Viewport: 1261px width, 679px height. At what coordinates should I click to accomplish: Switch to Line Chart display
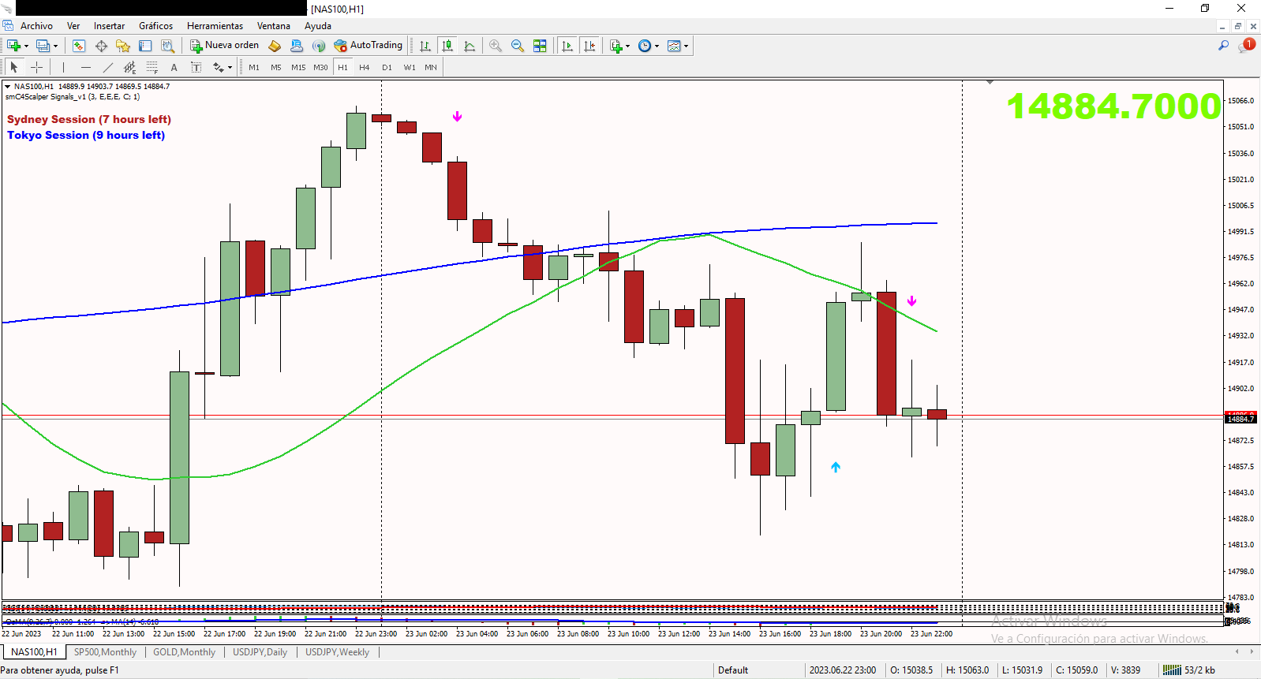tap(470, 46)
